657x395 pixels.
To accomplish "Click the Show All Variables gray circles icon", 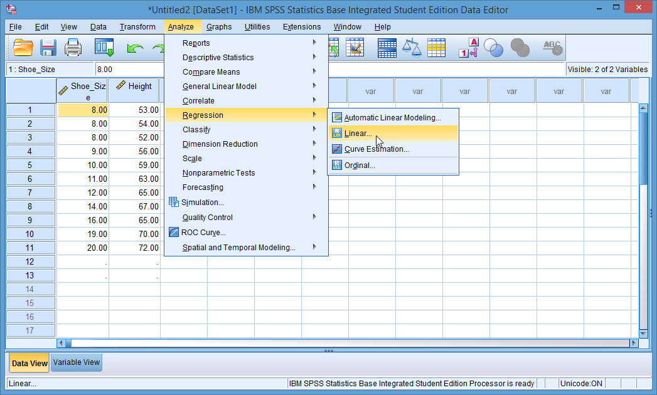I will click(520, 48).
